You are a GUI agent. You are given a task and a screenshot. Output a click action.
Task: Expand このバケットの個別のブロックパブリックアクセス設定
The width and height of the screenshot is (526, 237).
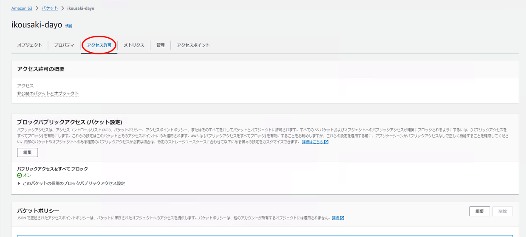[x=71, y=183]
